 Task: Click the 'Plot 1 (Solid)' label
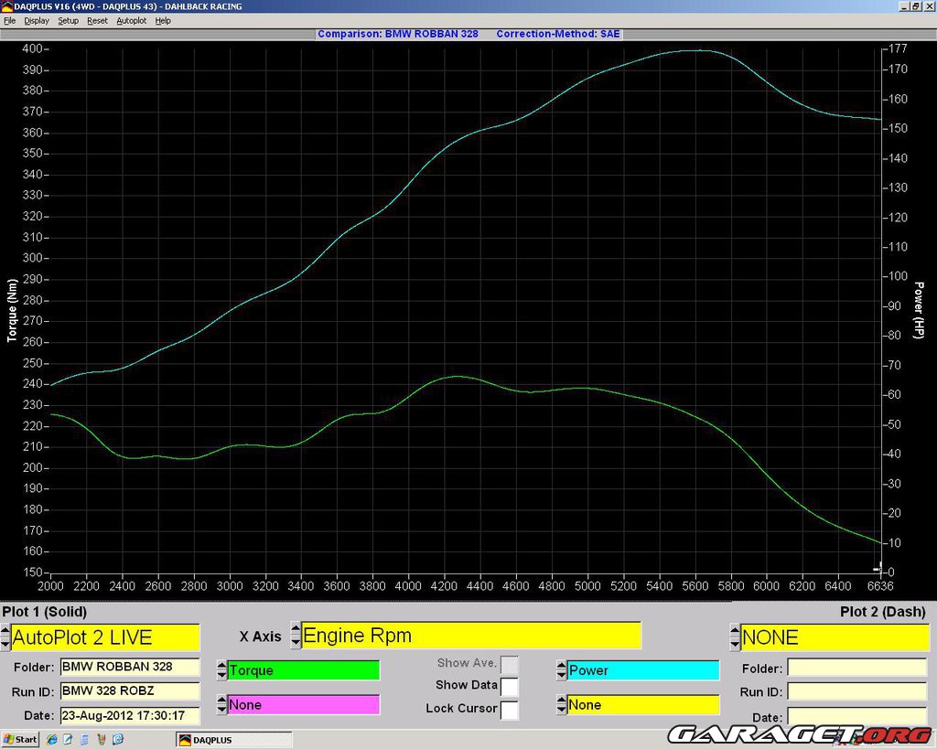(45, 612)
